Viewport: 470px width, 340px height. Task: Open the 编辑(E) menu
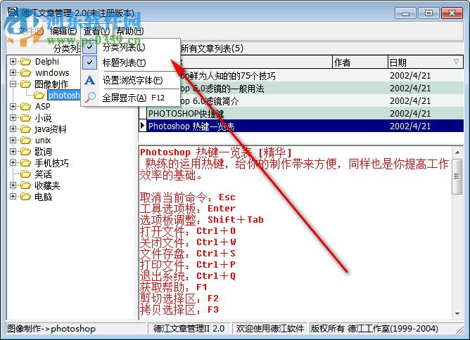tap(63, 31)
